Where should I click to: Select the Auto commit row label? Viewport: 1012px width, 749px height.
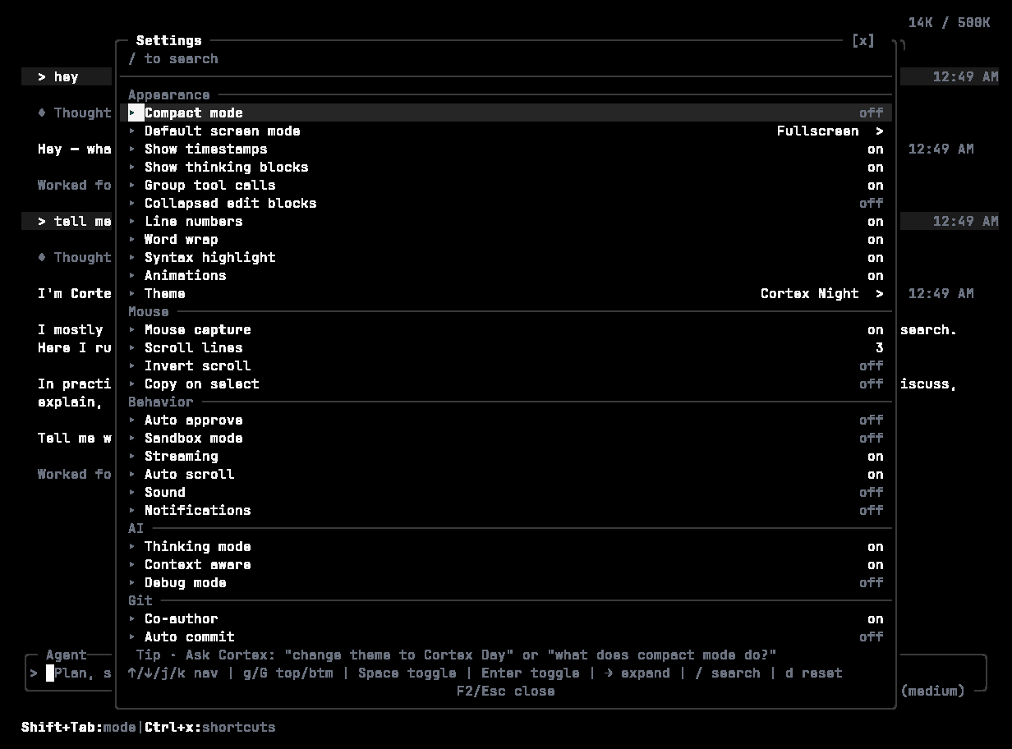(x=190, y=636)
